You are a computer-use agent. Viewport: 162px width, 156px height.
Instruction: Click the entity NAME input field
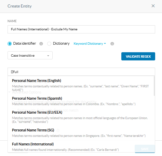click(81, 29)
